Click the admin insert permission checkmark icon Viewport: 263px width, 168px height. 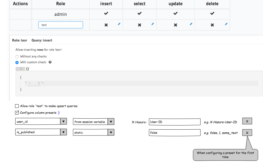pyautogui.click(x=106, y=13)
